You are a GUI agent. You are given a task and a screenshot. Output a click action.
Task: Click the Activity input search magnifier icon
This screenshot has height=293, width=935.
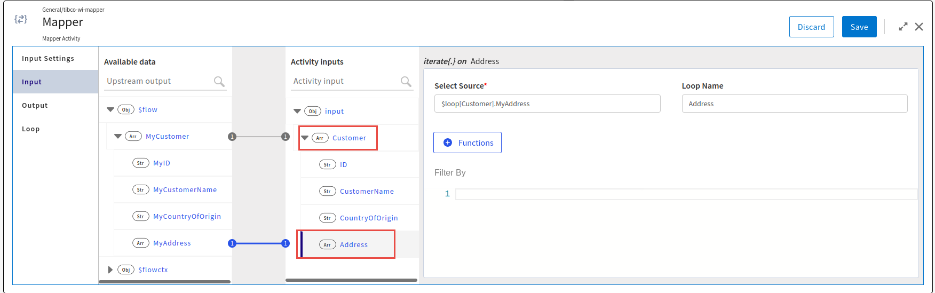tap(406, 82)
